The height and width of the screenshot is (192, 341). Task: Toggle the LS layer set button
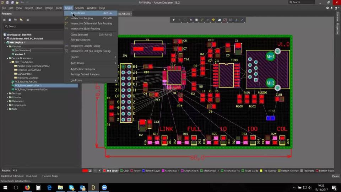[x=90, y=171]
